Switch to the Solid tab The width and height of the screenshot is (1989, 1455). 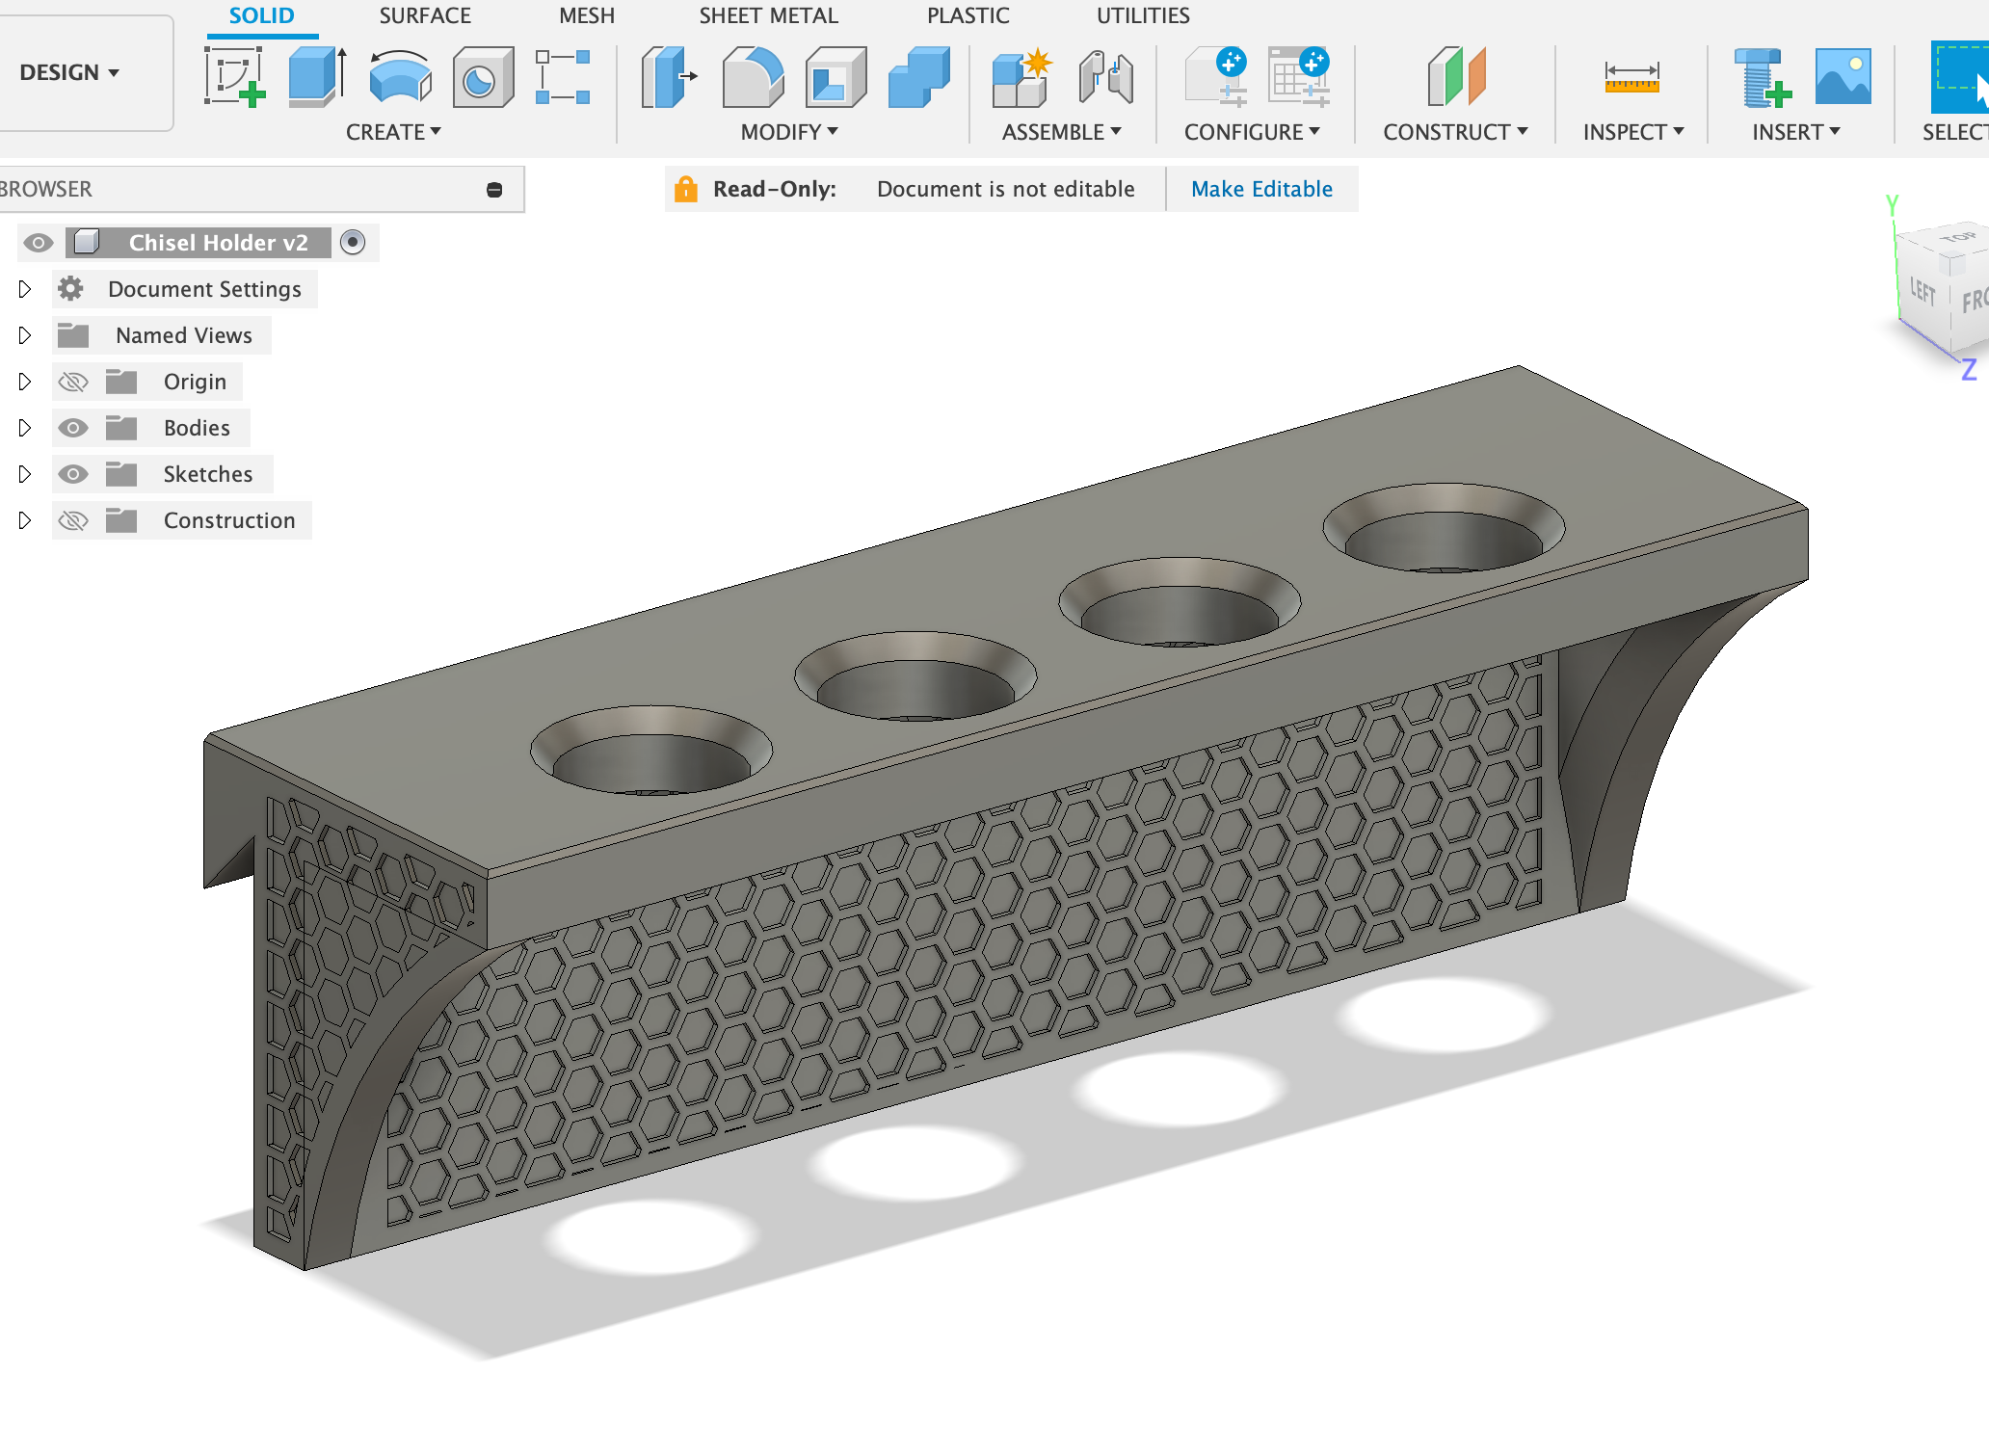tap(261, 16)
